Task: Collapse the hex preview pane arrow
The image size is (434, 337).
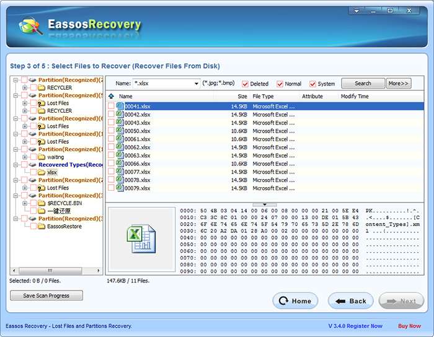Action: (x=265, y=204)
